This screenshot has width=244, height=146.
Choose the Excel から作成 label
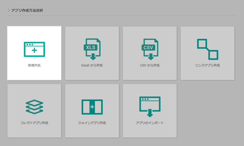pos(92,65)
